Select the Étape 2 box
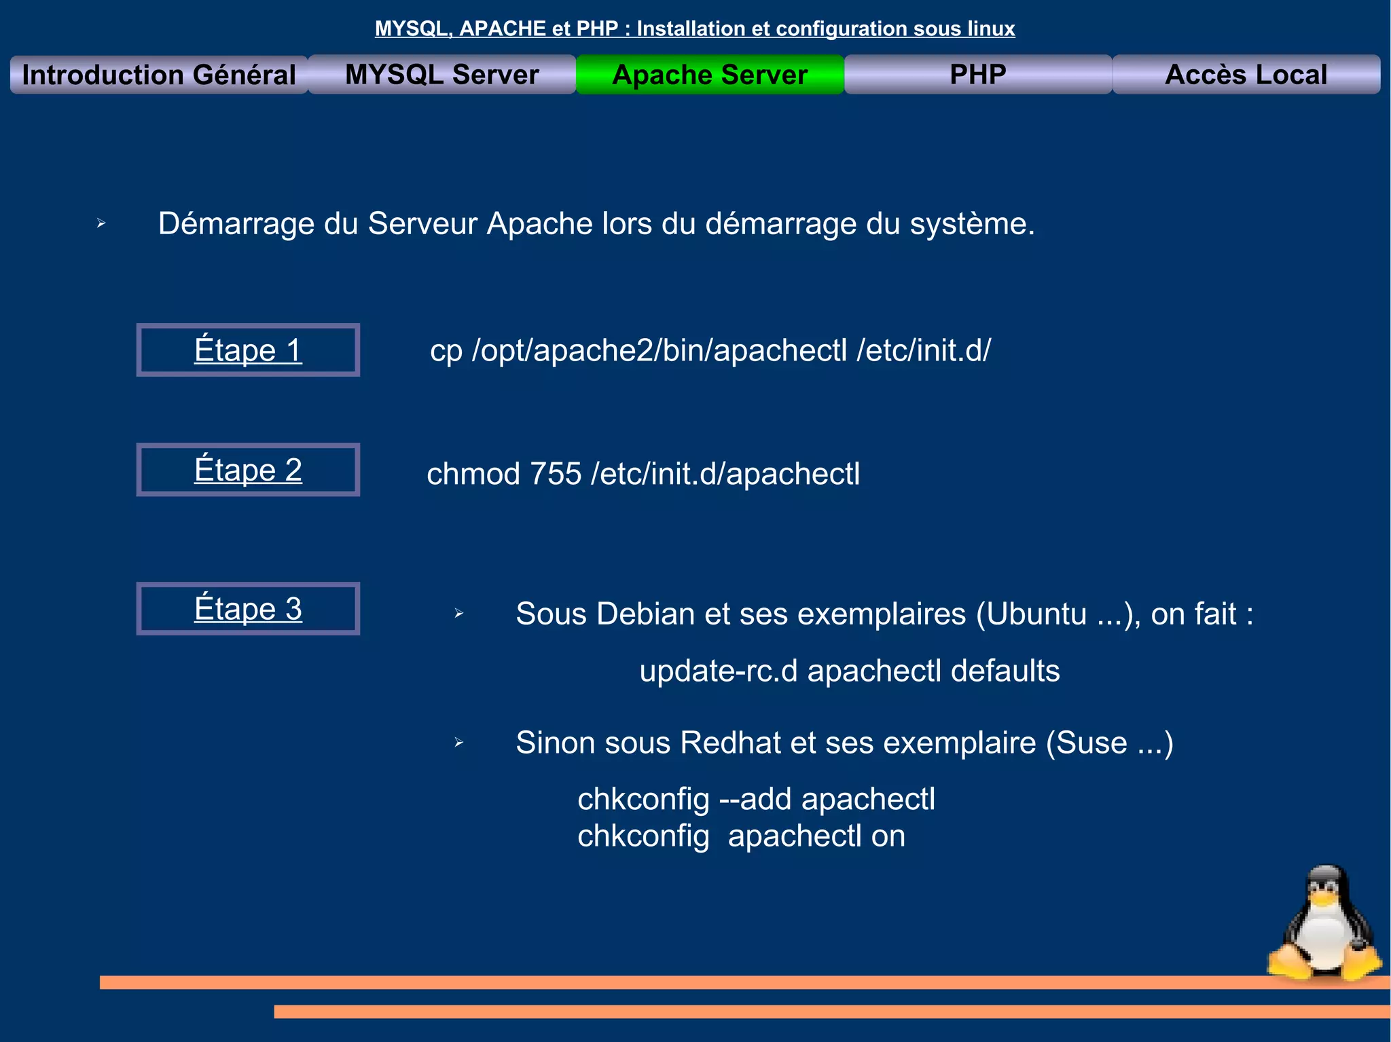This screenshot has width=1391, height=1042. click(248, 470)
